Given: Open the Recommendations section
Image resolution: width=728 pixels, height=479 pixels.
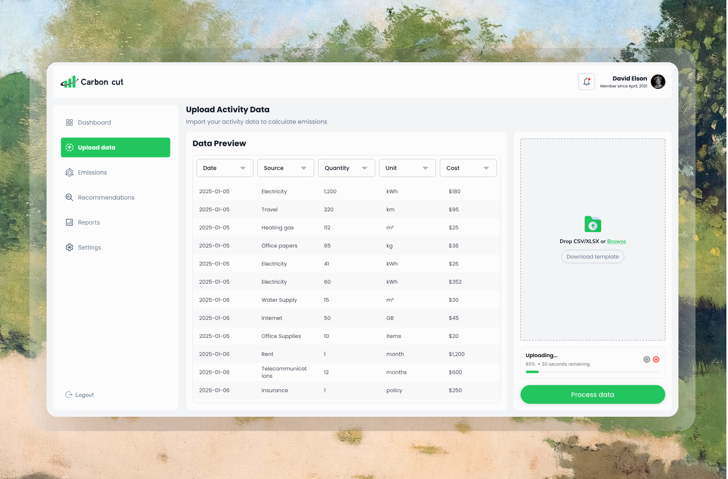Looking at the screenshot, I should coord(106,197).
